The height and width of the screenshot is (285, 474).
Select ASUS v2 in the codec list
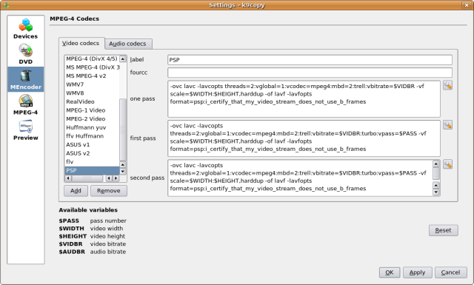coord(92,153)
